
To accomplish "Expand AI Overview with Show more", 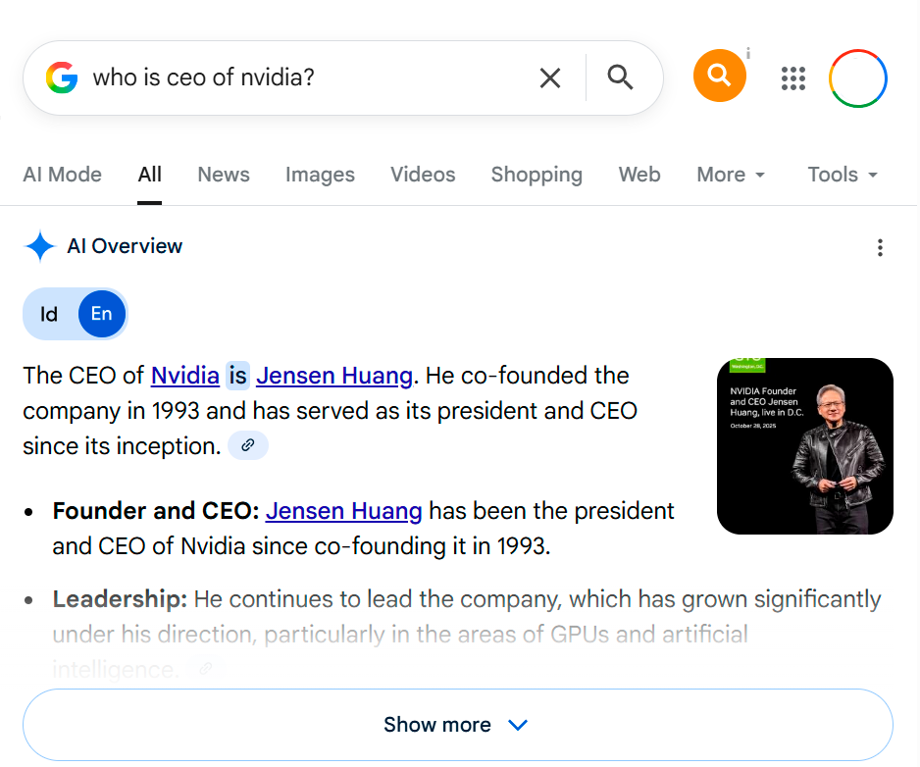I will coord(458,725).
